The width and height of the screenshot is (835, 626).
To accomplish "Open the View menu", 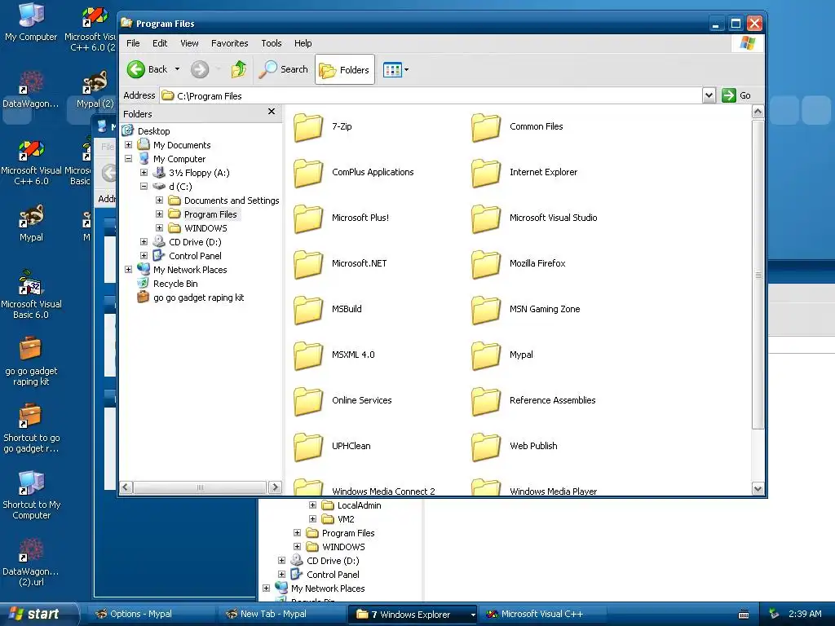I will point(189,43).
